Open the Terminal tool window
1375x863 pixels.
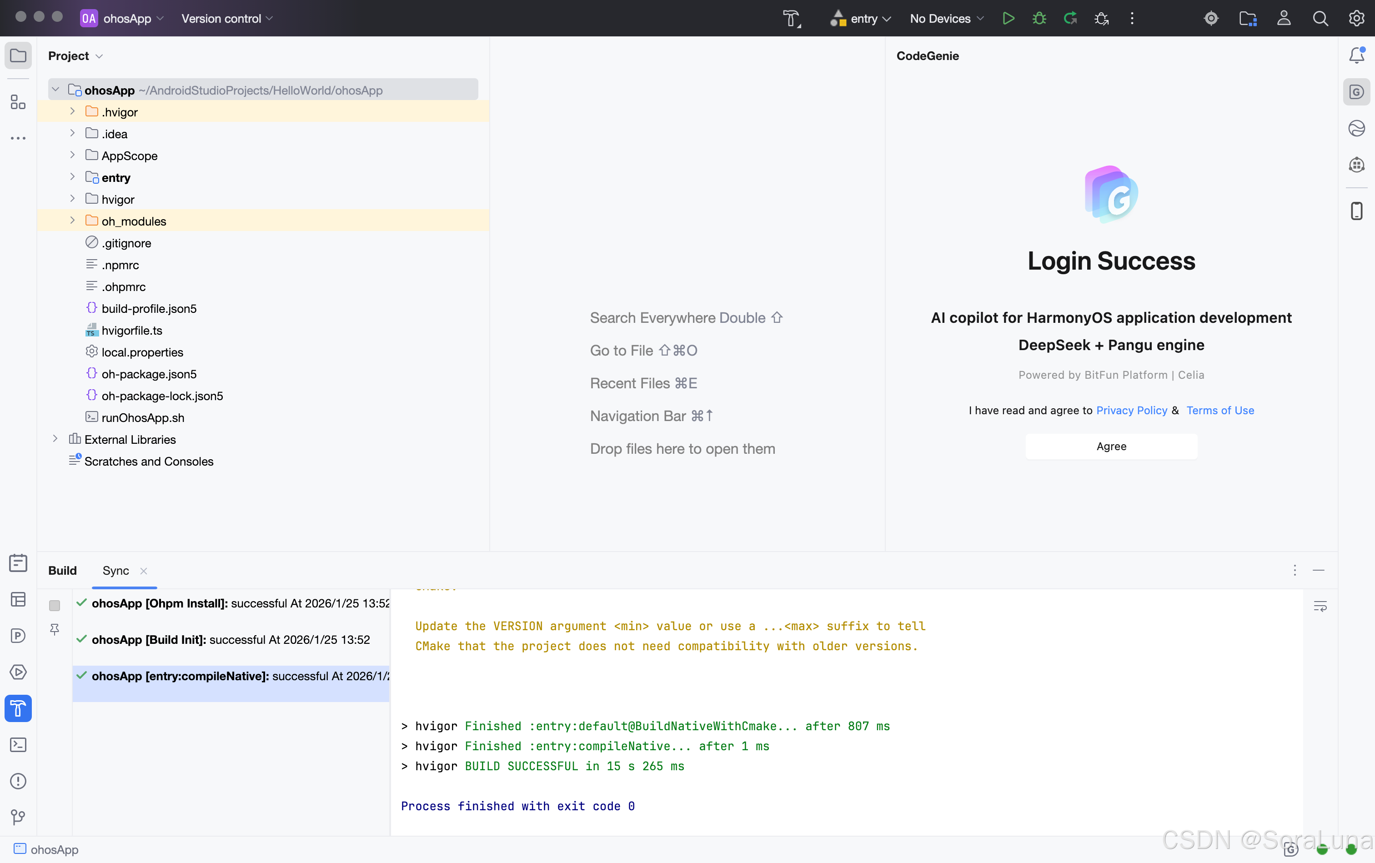(18, 744)
